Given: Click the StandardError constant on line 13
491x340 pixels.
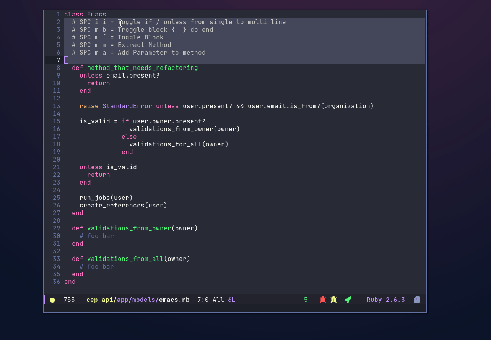Looking at the screenshot, I should pos(127,106).
